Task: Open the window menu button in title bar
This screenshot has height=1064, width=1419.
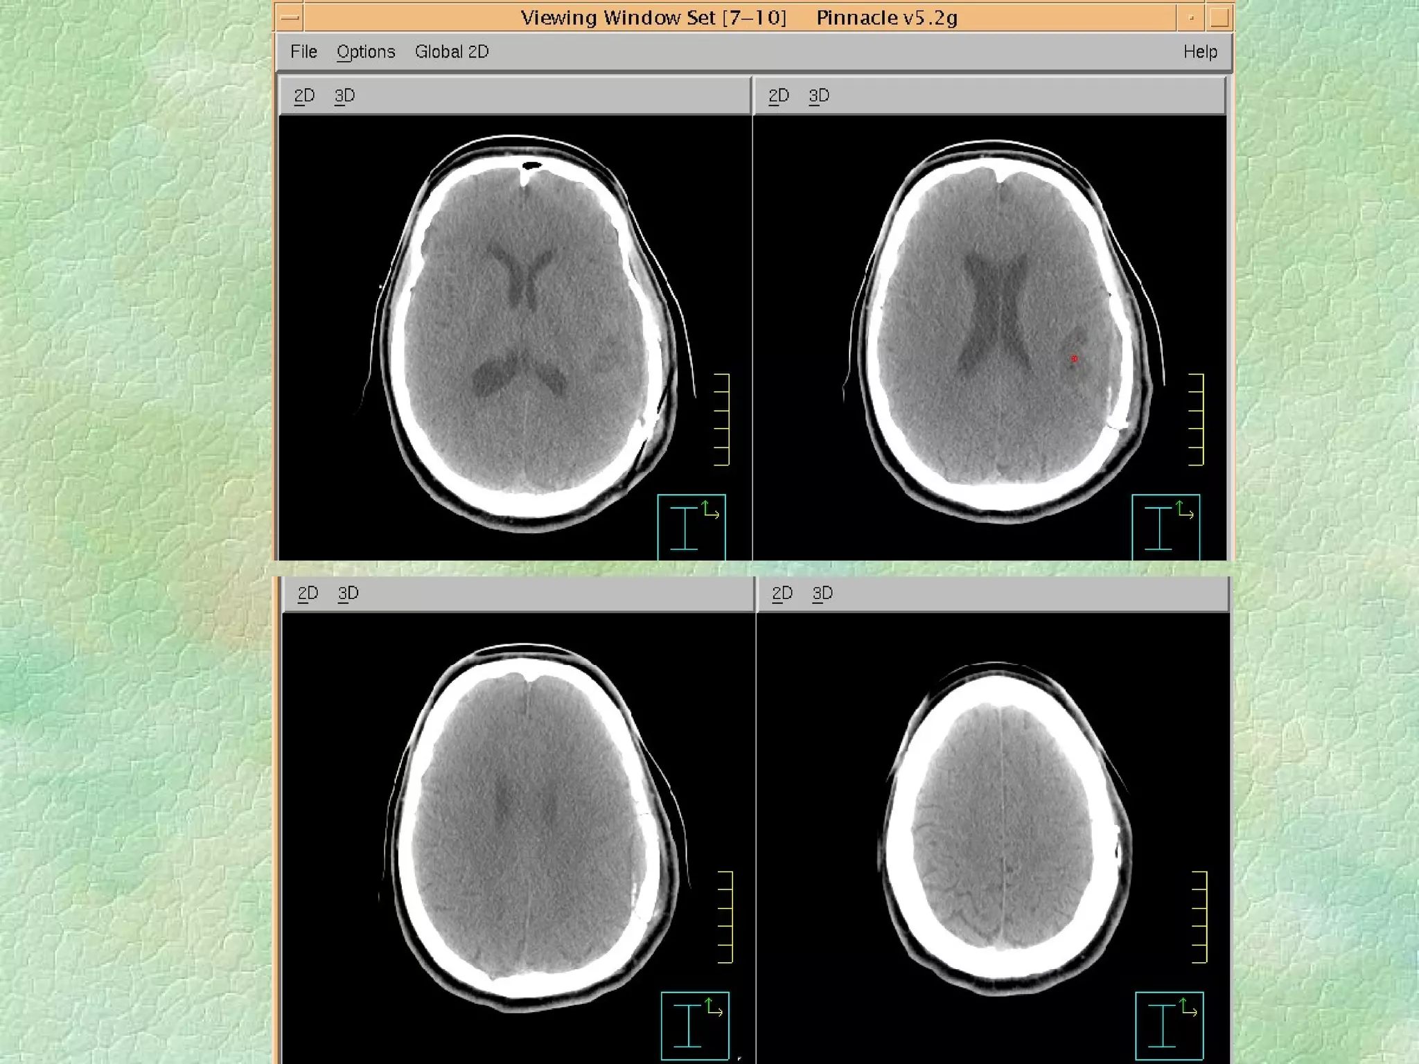Action: (290, 17)
